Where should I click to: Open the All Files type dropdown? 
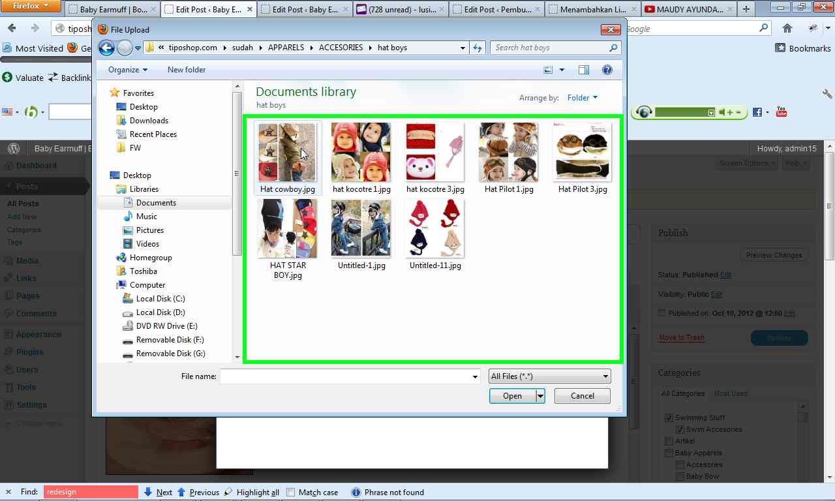[549, 376]
